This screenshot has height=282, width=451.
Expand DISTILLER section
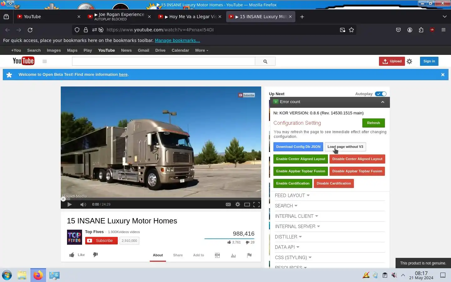tap(288, 237)
